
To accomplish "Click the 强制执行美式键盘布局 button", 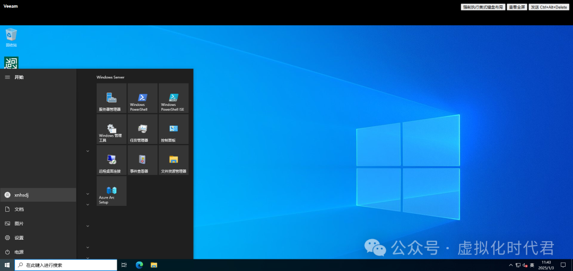I will coord(483,7).
